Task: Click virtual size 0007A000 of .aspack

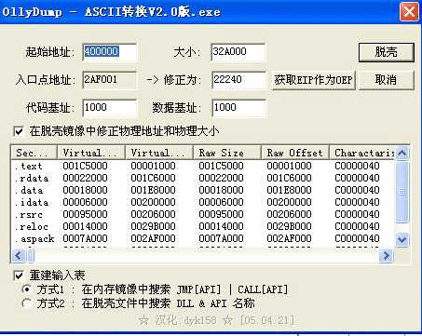Action: click(85, 238)
